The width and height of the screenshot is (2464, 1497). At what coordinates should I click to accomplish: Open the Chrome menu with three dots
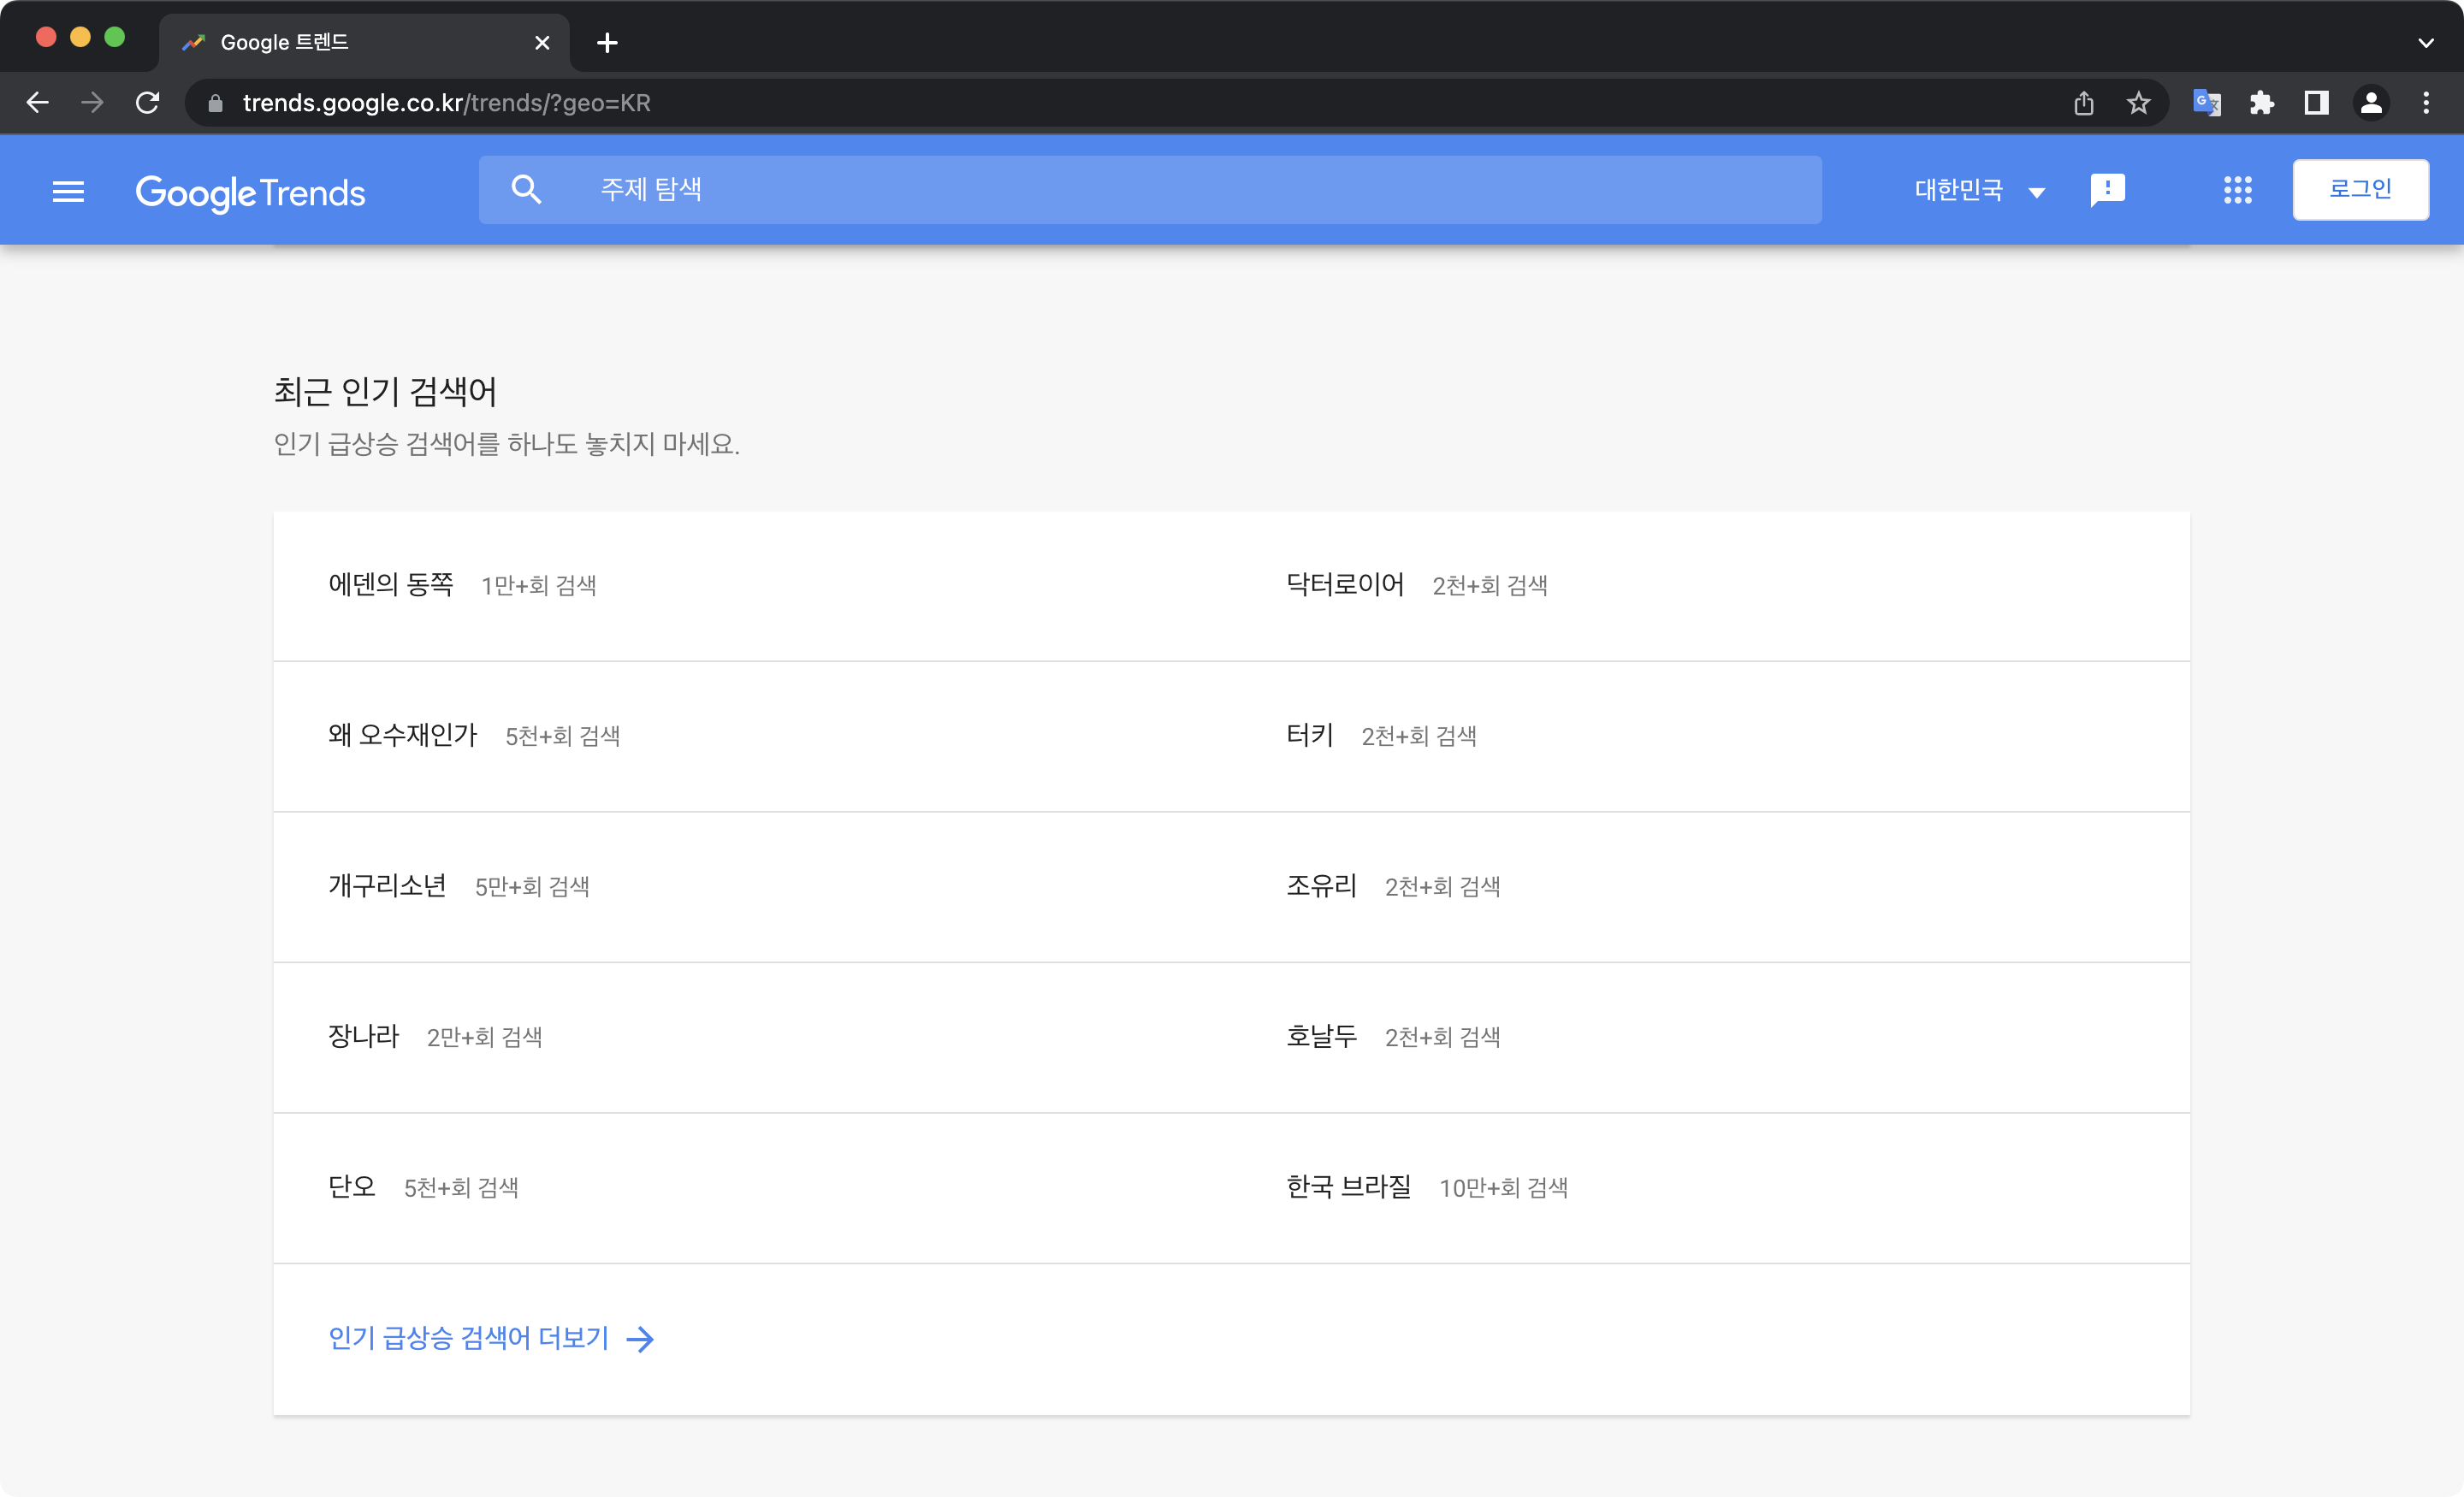coord(2426,102)
